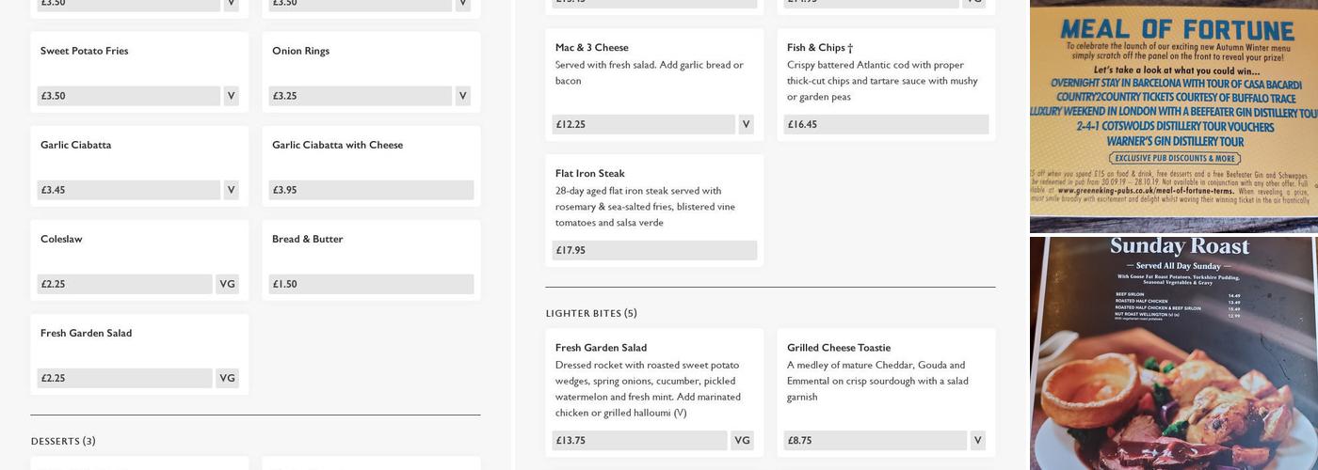Click the £16.45 price bar for Fish & Chips
The width and height of the screenshot is (1318, 470).
pyautogui.click(x=886, y=124)
